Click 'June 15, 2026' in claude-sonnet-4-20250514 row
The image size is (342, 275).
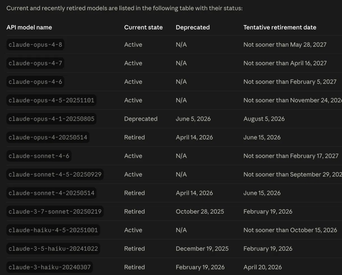pos(262,193)
